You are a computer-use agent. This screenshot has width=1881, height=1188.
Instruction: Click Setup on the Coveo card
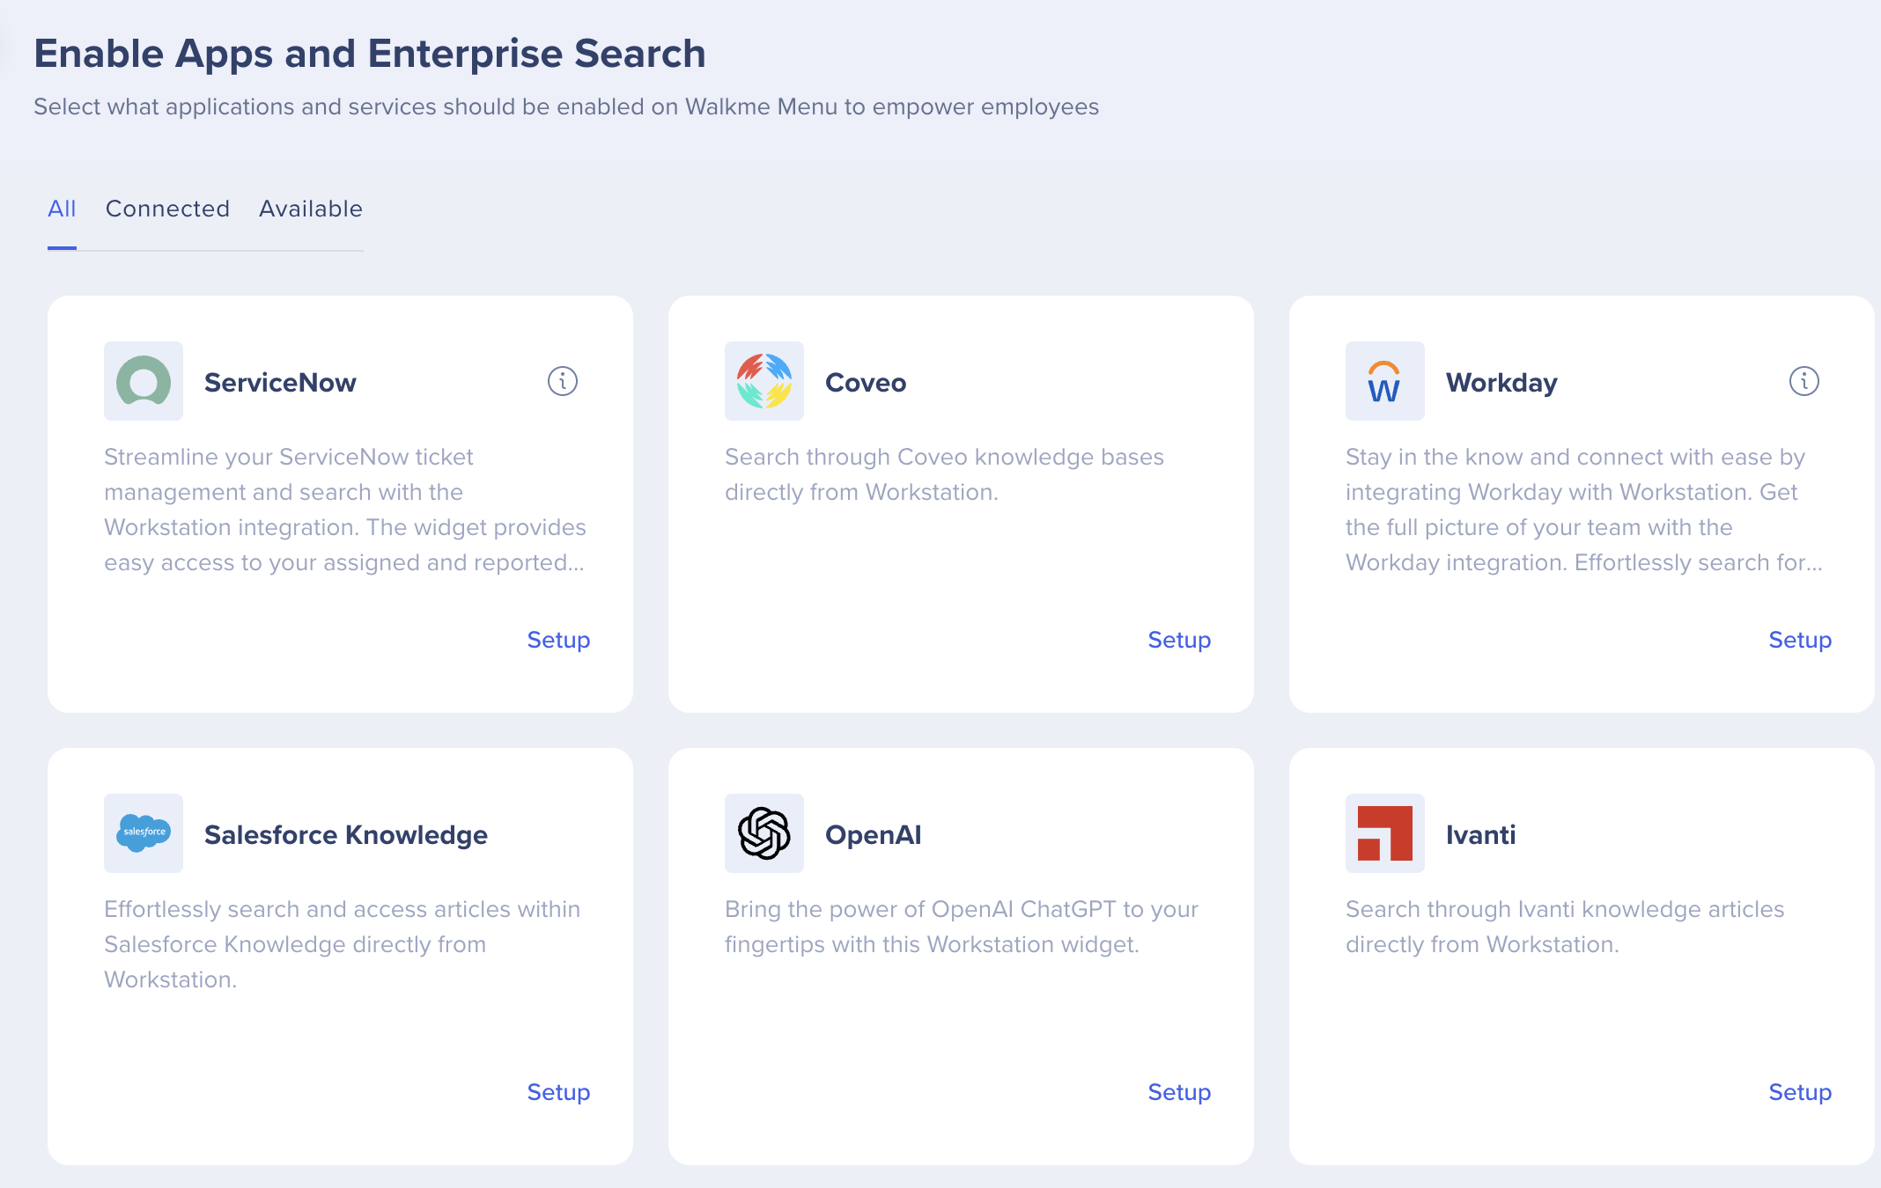point(1179,640)
